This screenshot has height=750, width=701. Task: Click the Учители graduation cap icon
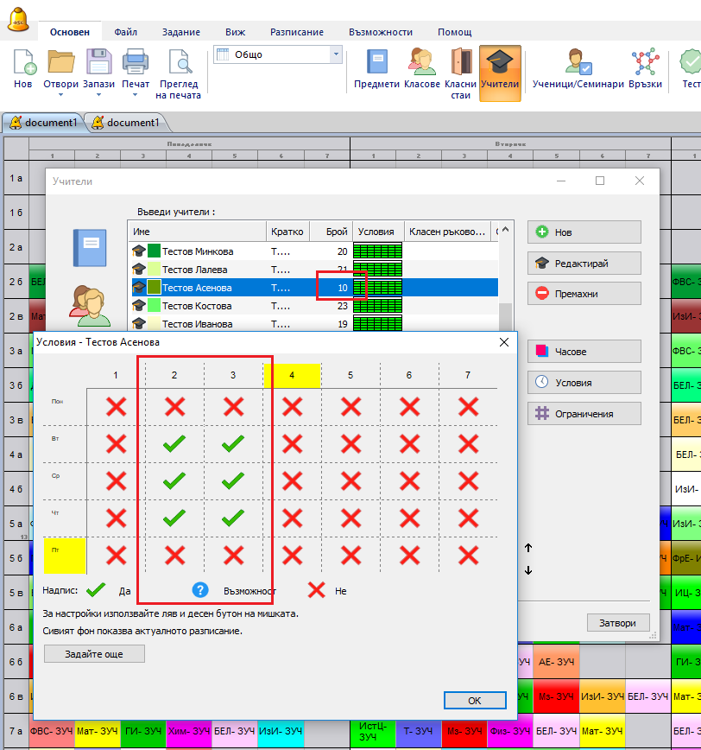point(500,63)
